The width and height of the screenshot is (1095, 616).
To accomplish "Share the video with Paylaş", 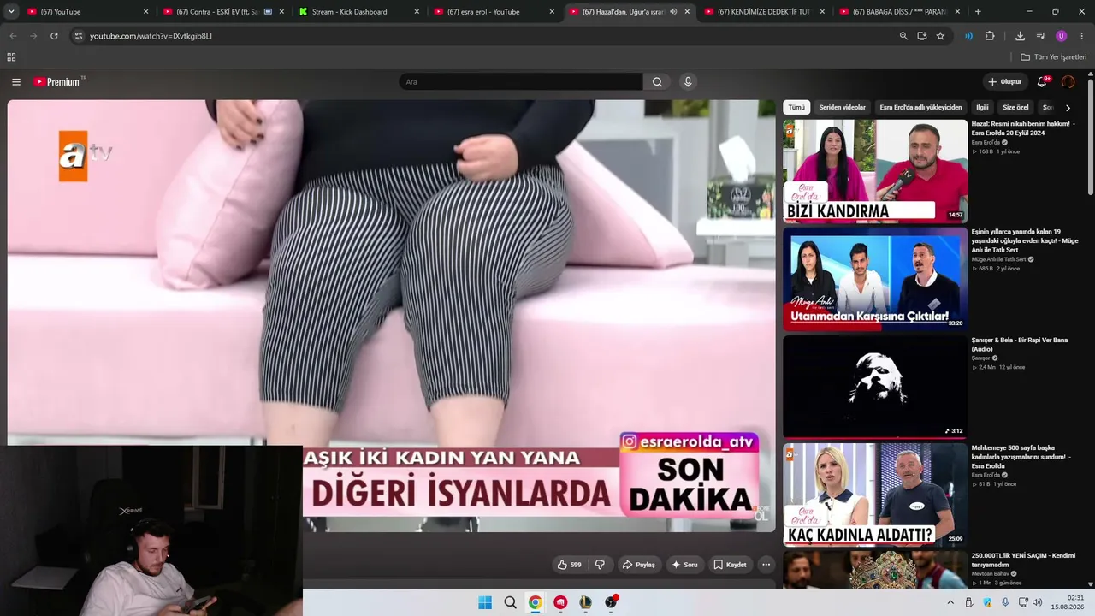I will coord(638,565).
